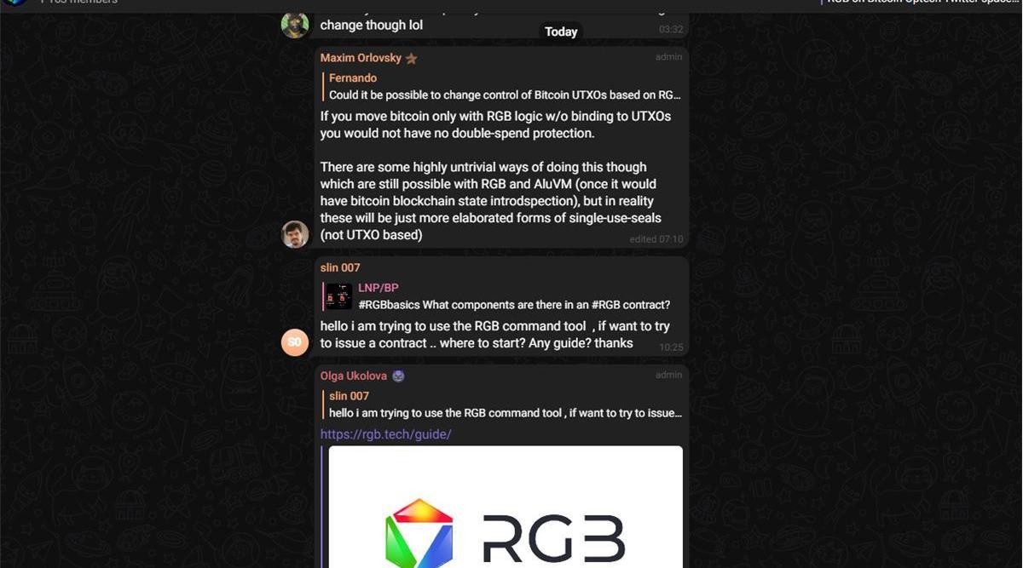
Task: Open the RGB logo link preview image
Action: tap(506, 507)
